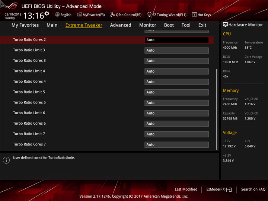The width and height of the screenshot is (268, 201).
Task: Open the Monitor tab
Action: [x=148, y=25]
